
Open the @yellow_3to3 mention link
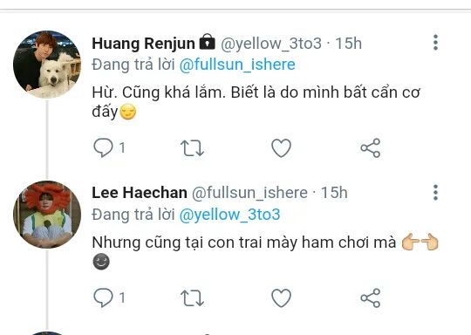coord(229,215)
